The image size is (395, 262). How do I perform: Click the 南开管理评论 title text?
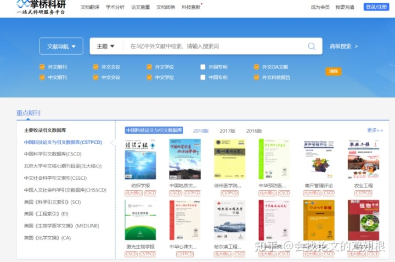319,186
